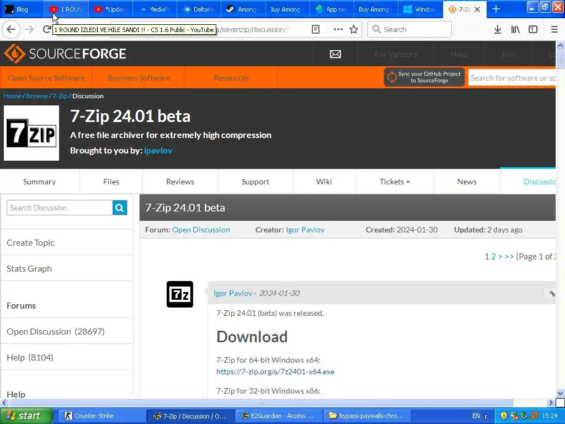Open the Open Source Software menu

(x=46, y=78)
